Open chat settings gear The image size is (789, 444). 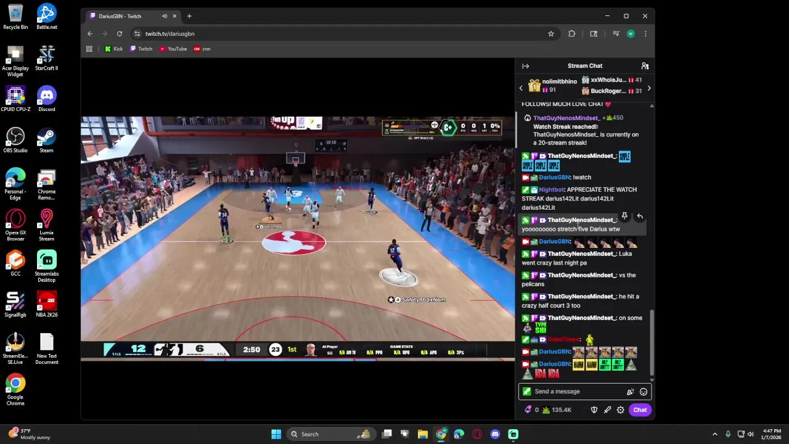pyautogui.click(x=621, y=410)
